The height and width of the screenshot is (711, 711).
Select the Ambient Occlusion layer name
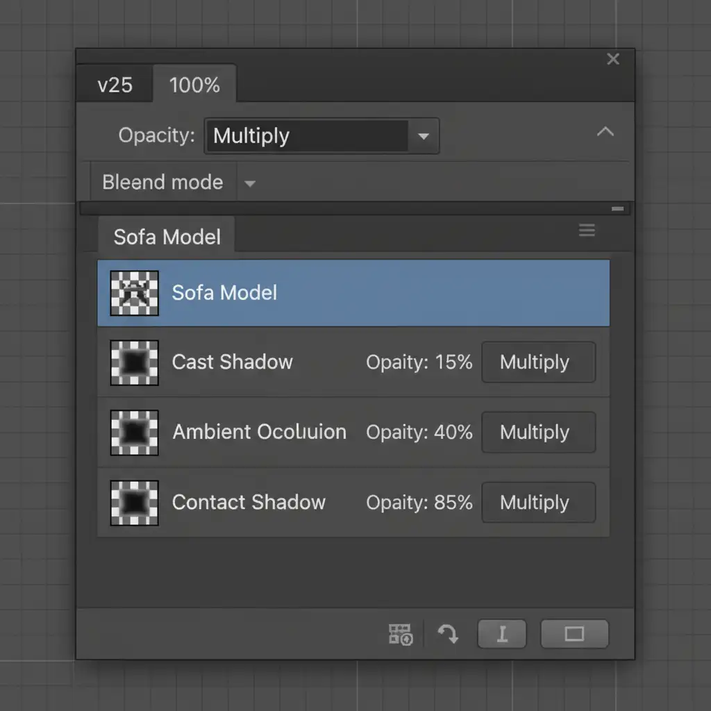pyautogui.click(x=259, y=432)
